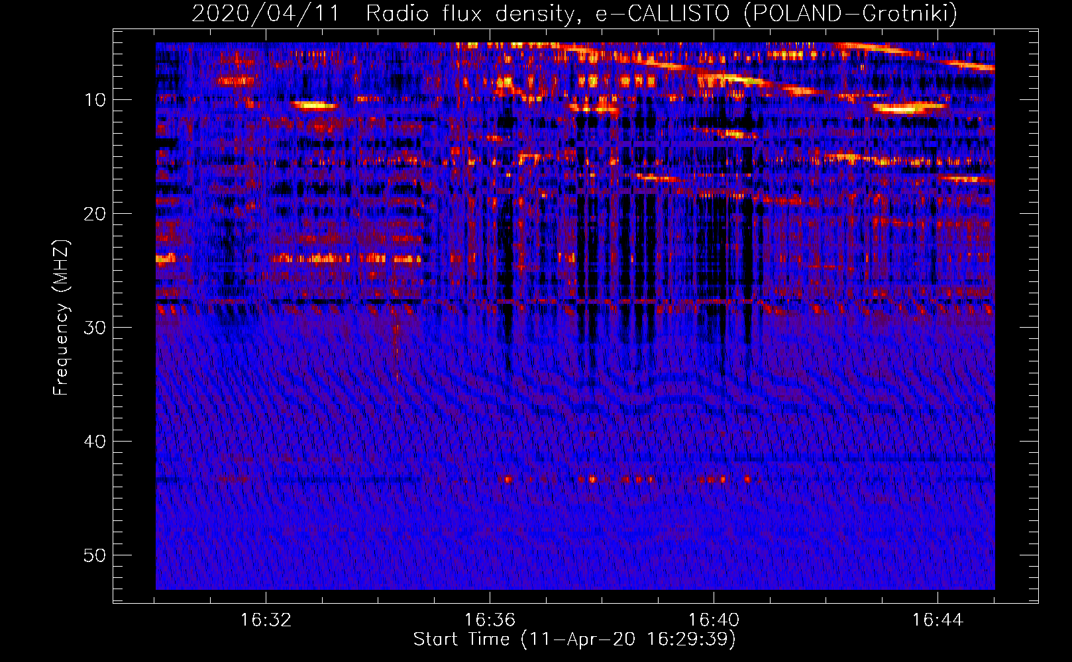
Task: Click the '50' frequency tick label
Action: [x=95, y=555]
